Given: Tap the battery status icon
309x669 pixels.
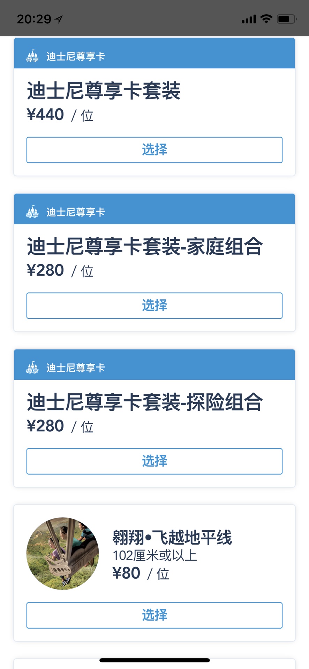Looking at the screenshot, I should click(286, 19).
